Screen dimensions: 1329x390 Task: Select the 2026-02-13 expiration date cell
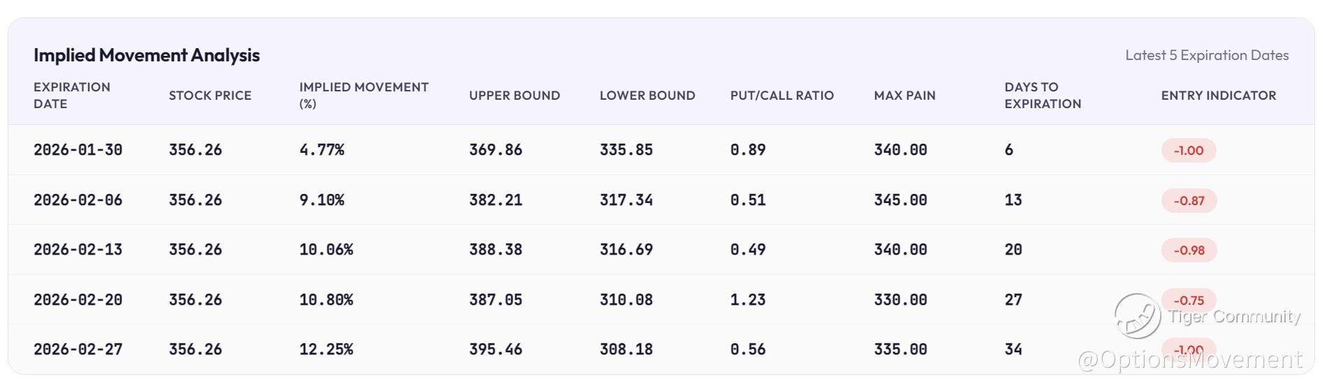78,250
